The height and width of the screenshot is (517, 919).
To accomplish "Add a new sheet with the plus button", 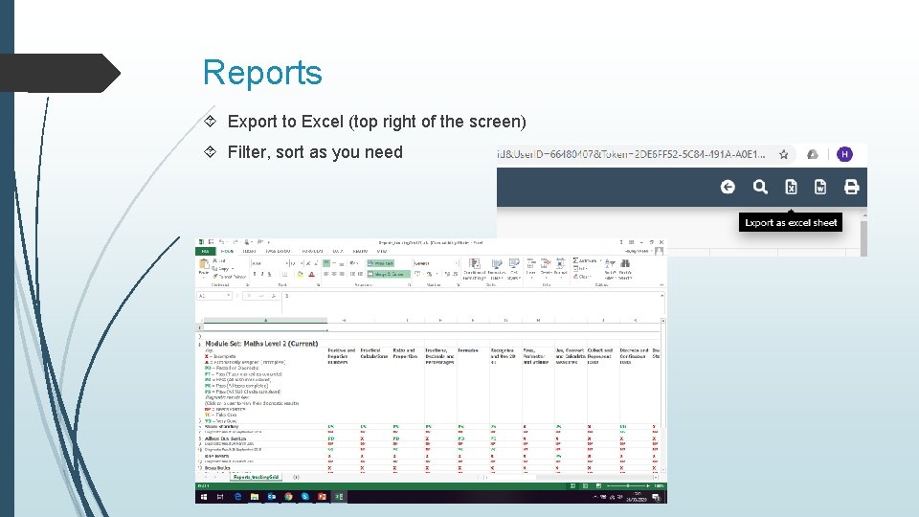I will pyautogui.click(x=296, y=477).
